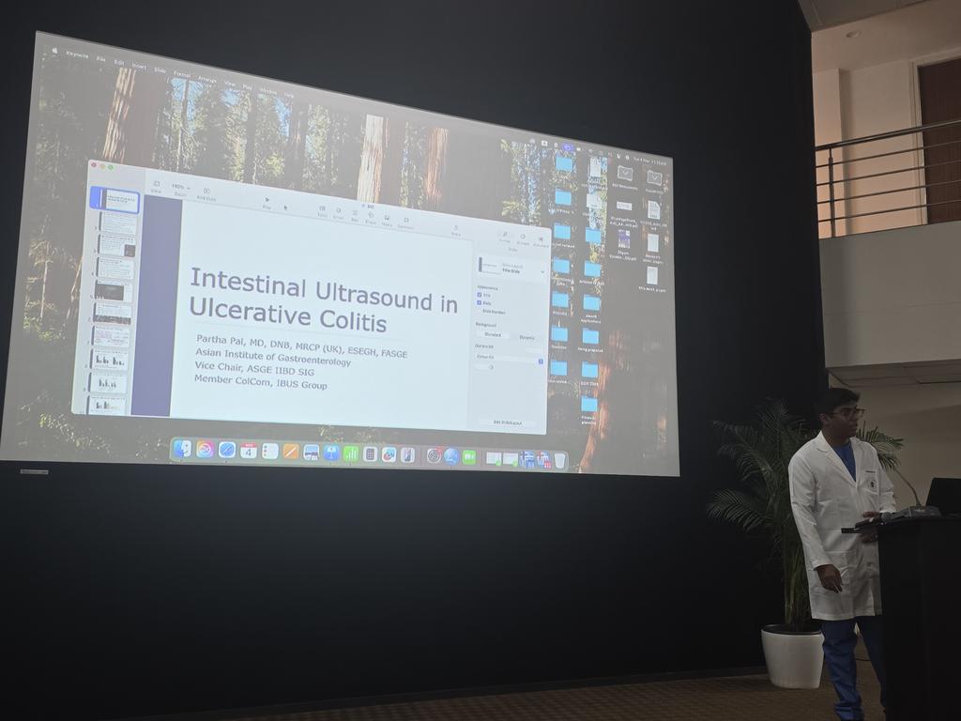Open the Arrange menu
The image size is (961, 721).
point(207,79)
